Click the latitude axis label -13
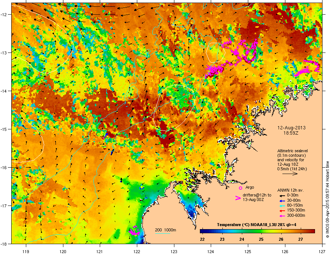This screenshot has width=330, height=255. pos(4,52)
